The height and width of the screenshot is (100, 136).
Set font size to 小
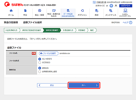click(x=107, y=6)
